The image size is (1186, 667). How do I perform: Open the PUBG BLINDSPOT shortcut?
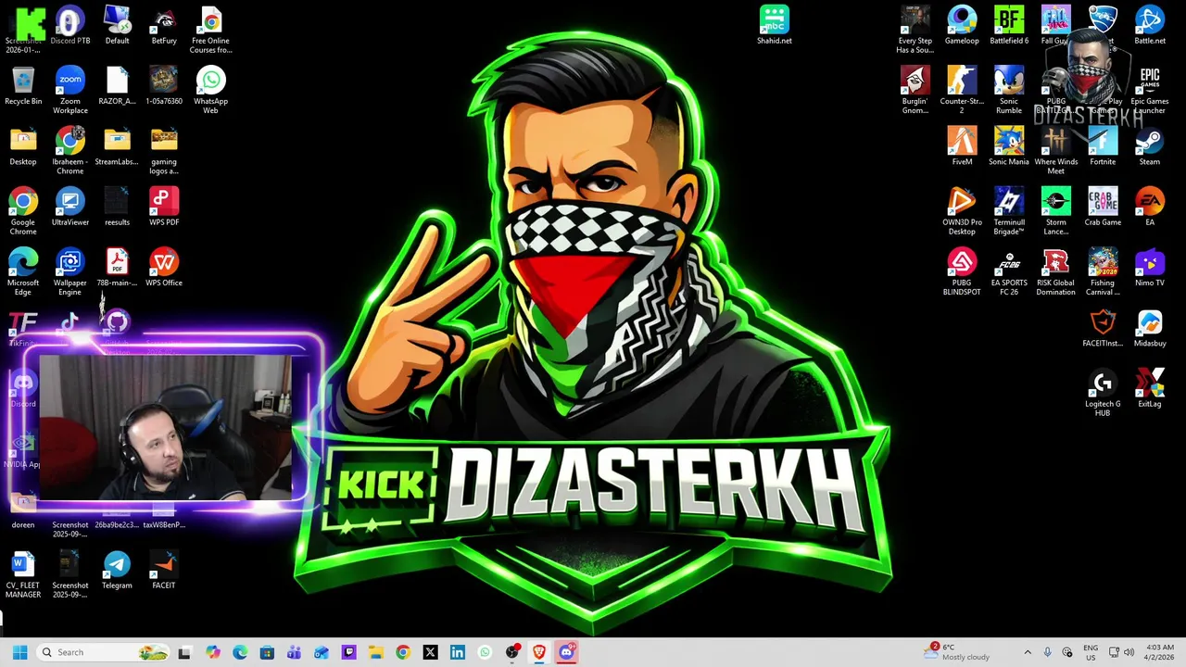962,271
